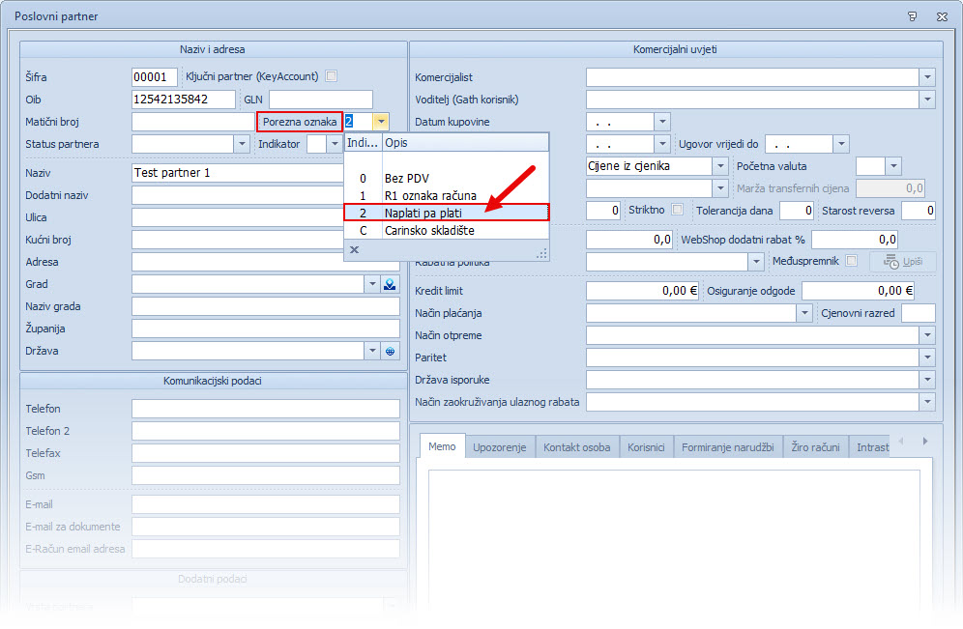Screen dimensions: 963x629
Task: Click the pin icon in the title bar
Action: (x=912, y=16)
